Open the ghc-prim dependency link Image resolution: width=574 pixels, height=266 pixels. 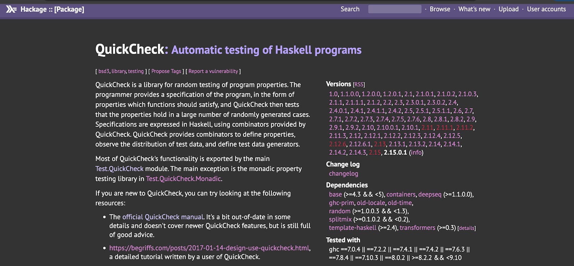(x=341, y=203)
